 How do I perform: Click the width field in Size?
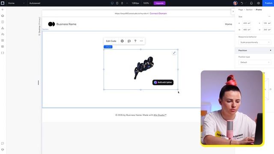click(x=247, y=30)
